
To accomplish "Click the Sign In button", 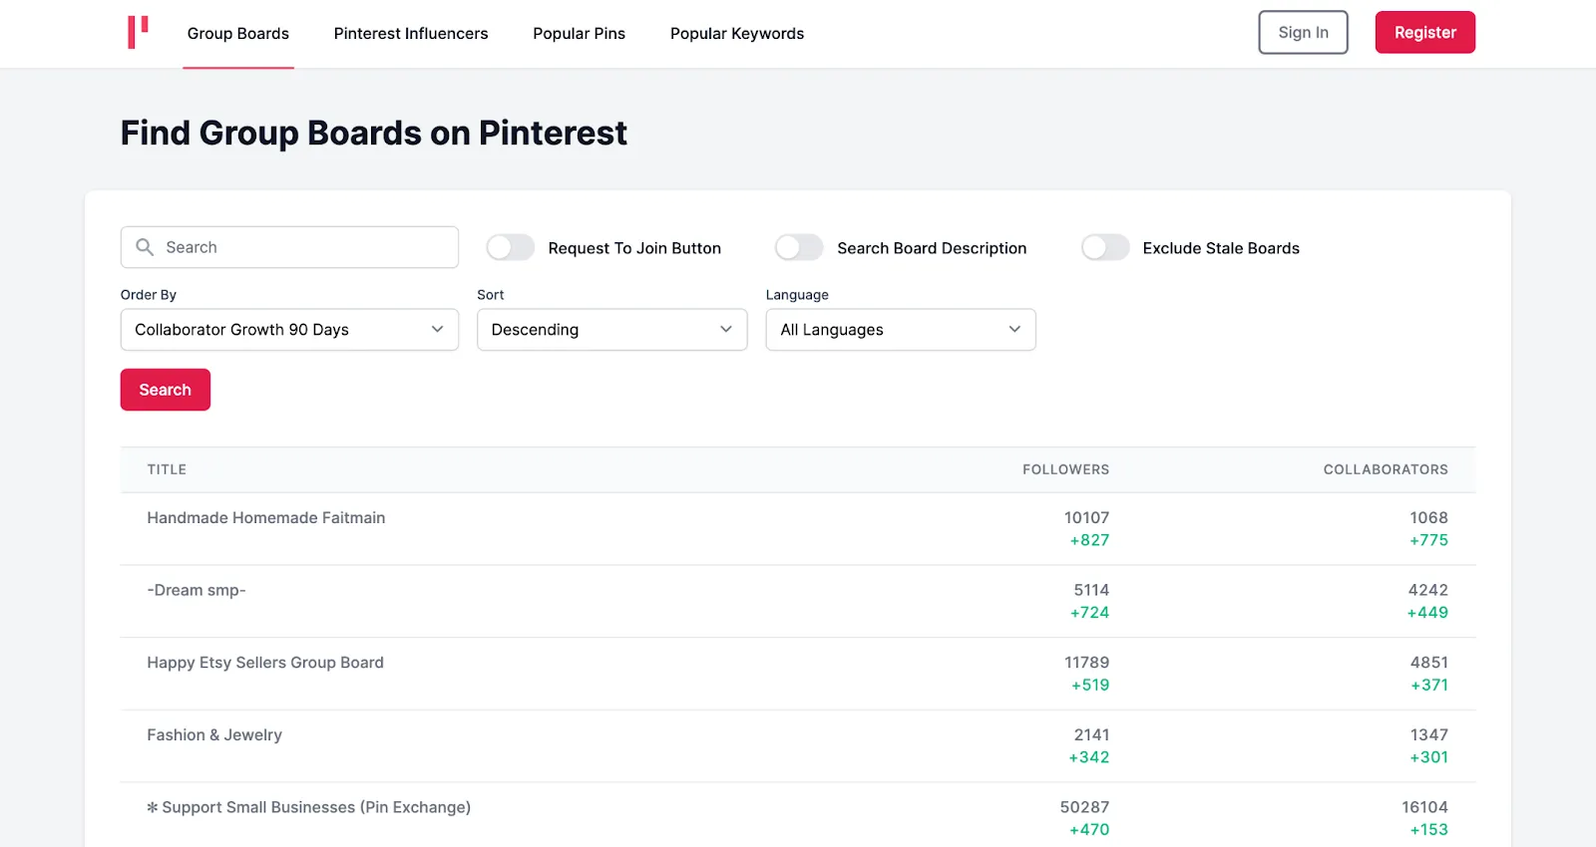I will 1303,32.
